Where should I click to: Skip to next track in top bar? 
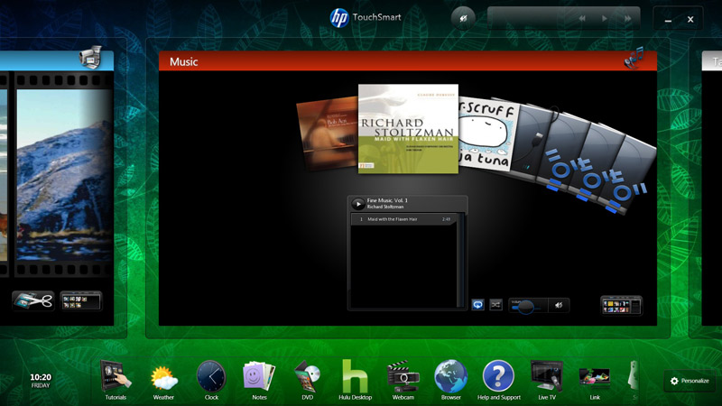click(627, 18)
